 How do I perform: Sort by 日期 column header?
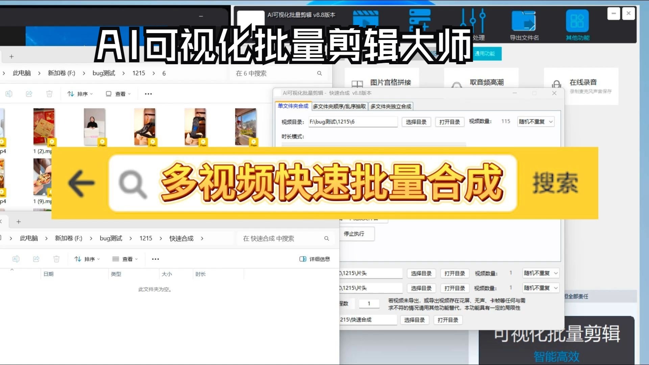[74, 274]
